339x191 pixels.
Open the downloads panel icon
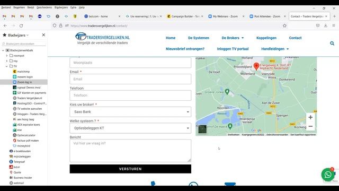326,25
